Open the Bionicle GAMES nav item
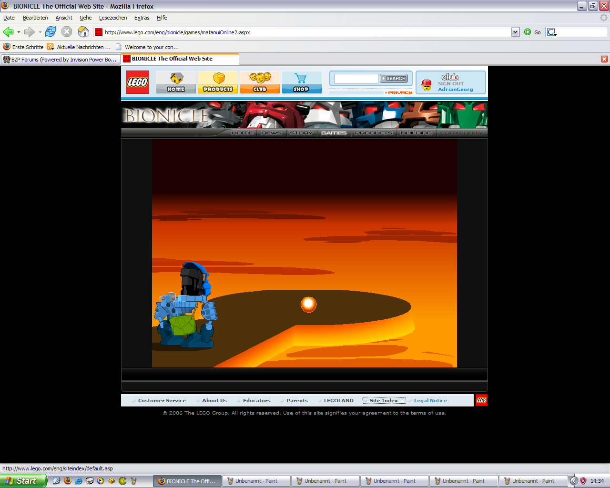The height and width of the screenshot is (488, 610). pyautogui.click(x=334, y=133)
